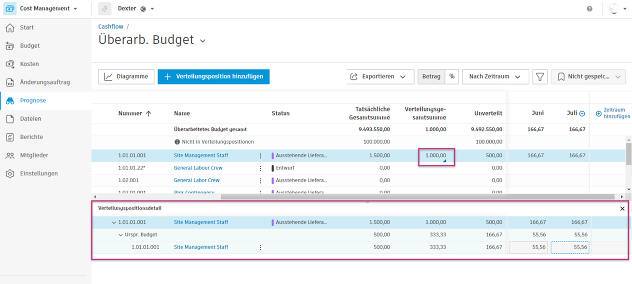
Task: Sort by the Nummer column arrow
Action: pyautogui.click(x=148, y=114)
